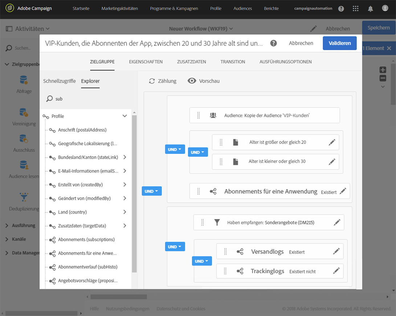Edit the 'Abonnements für eine Anwendung' rule
The height and width of the screenshot is (316, 396).
(343, 191)
